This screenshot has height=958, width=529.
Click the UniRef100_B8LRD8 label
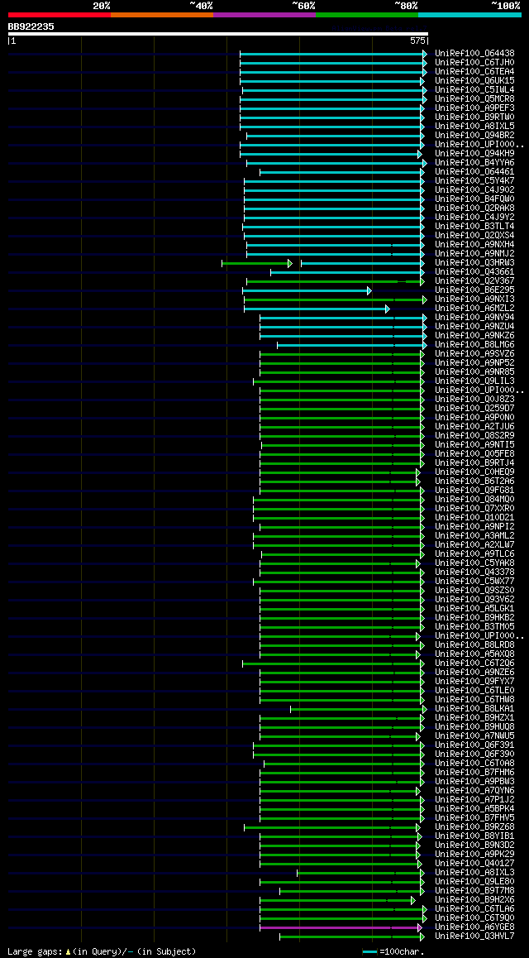click(x=474, y=645)
